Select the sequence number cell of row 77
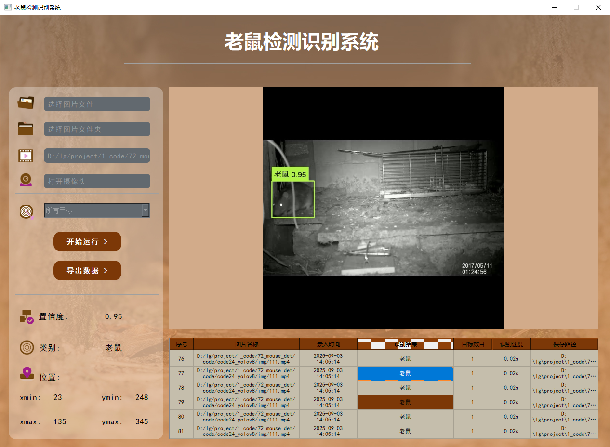The height and width of the screenshot is (447, 610). point(182,373)
